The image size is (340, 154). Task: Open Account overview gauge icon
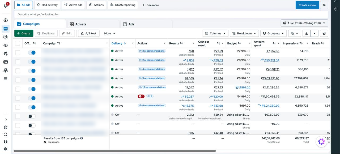pos(6,20)
